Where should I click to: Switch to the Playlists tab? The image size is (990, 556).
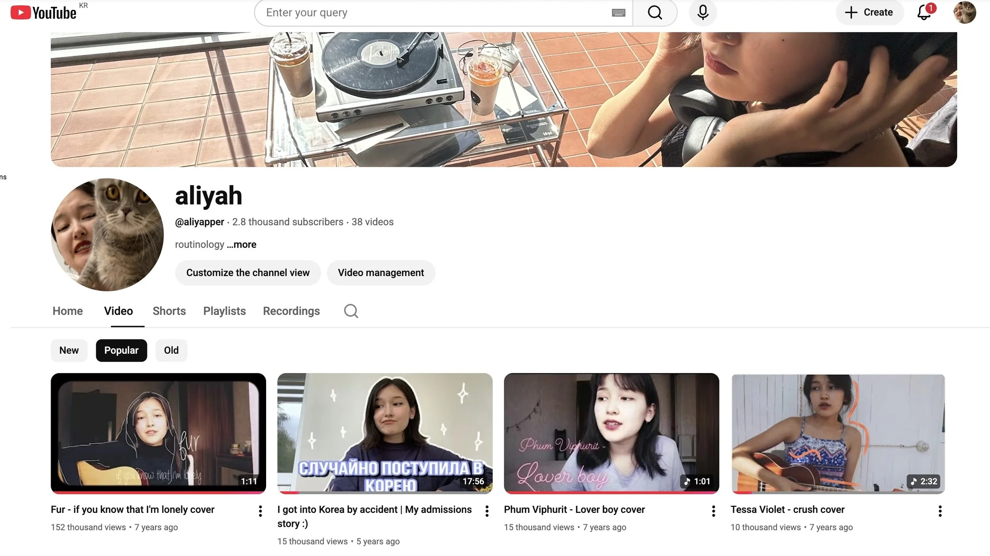(224, 311)
